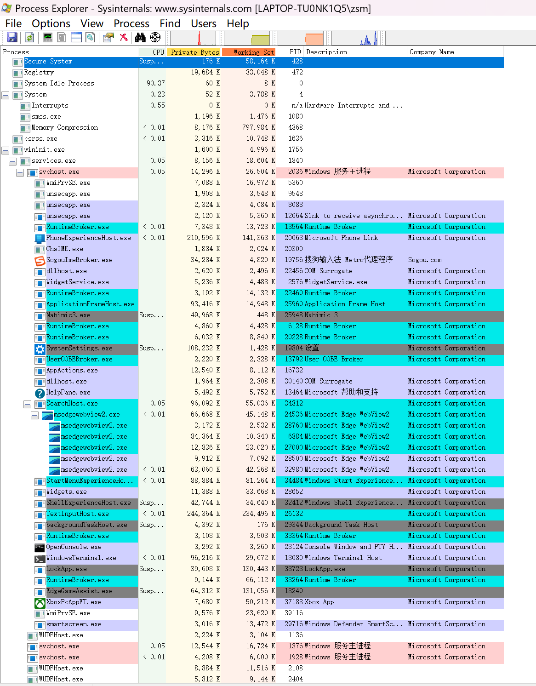
Task: Open System Information from the toolbar icon
Action: click(x=47, y=38)
